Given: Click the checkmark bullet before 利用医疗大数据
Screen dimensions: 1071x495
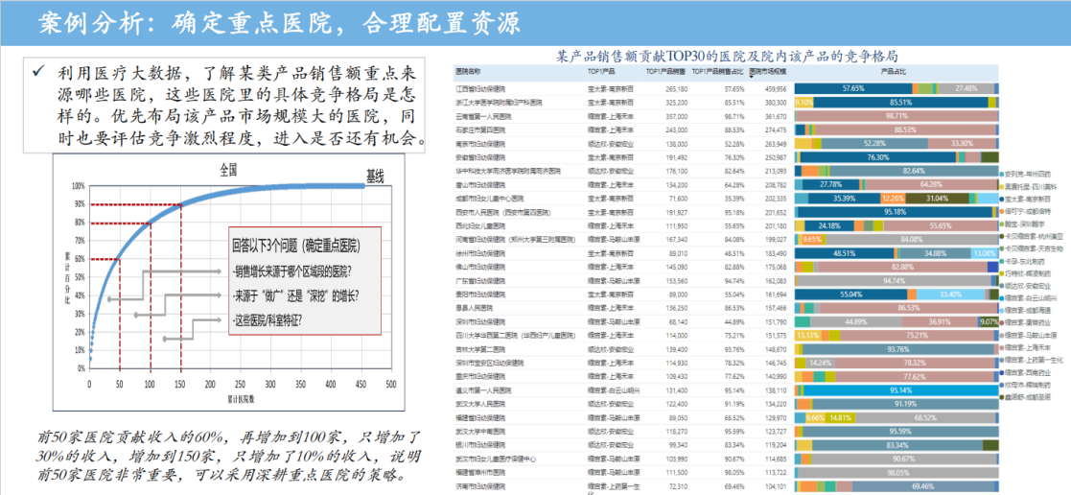Looking at the screenshot, I should pyautogui.click(x=38, y=72).
